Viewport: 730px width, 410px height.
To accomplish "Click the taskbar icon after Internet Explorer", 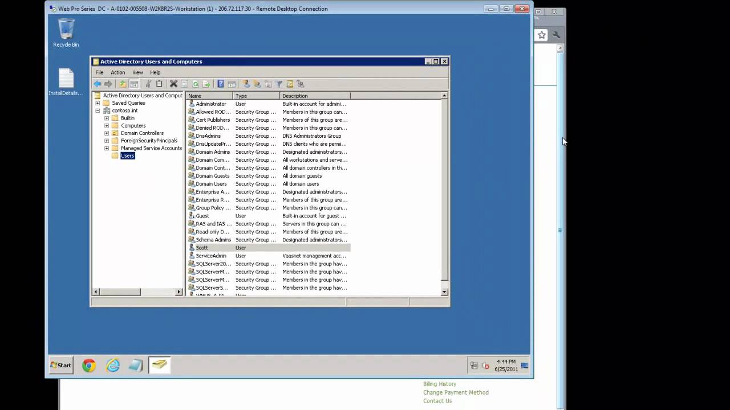I will [x=136, y=366].
